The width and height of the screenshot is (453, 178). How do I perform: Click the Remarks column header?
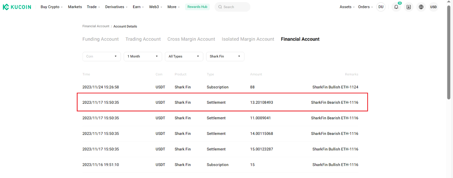[352, 74]
